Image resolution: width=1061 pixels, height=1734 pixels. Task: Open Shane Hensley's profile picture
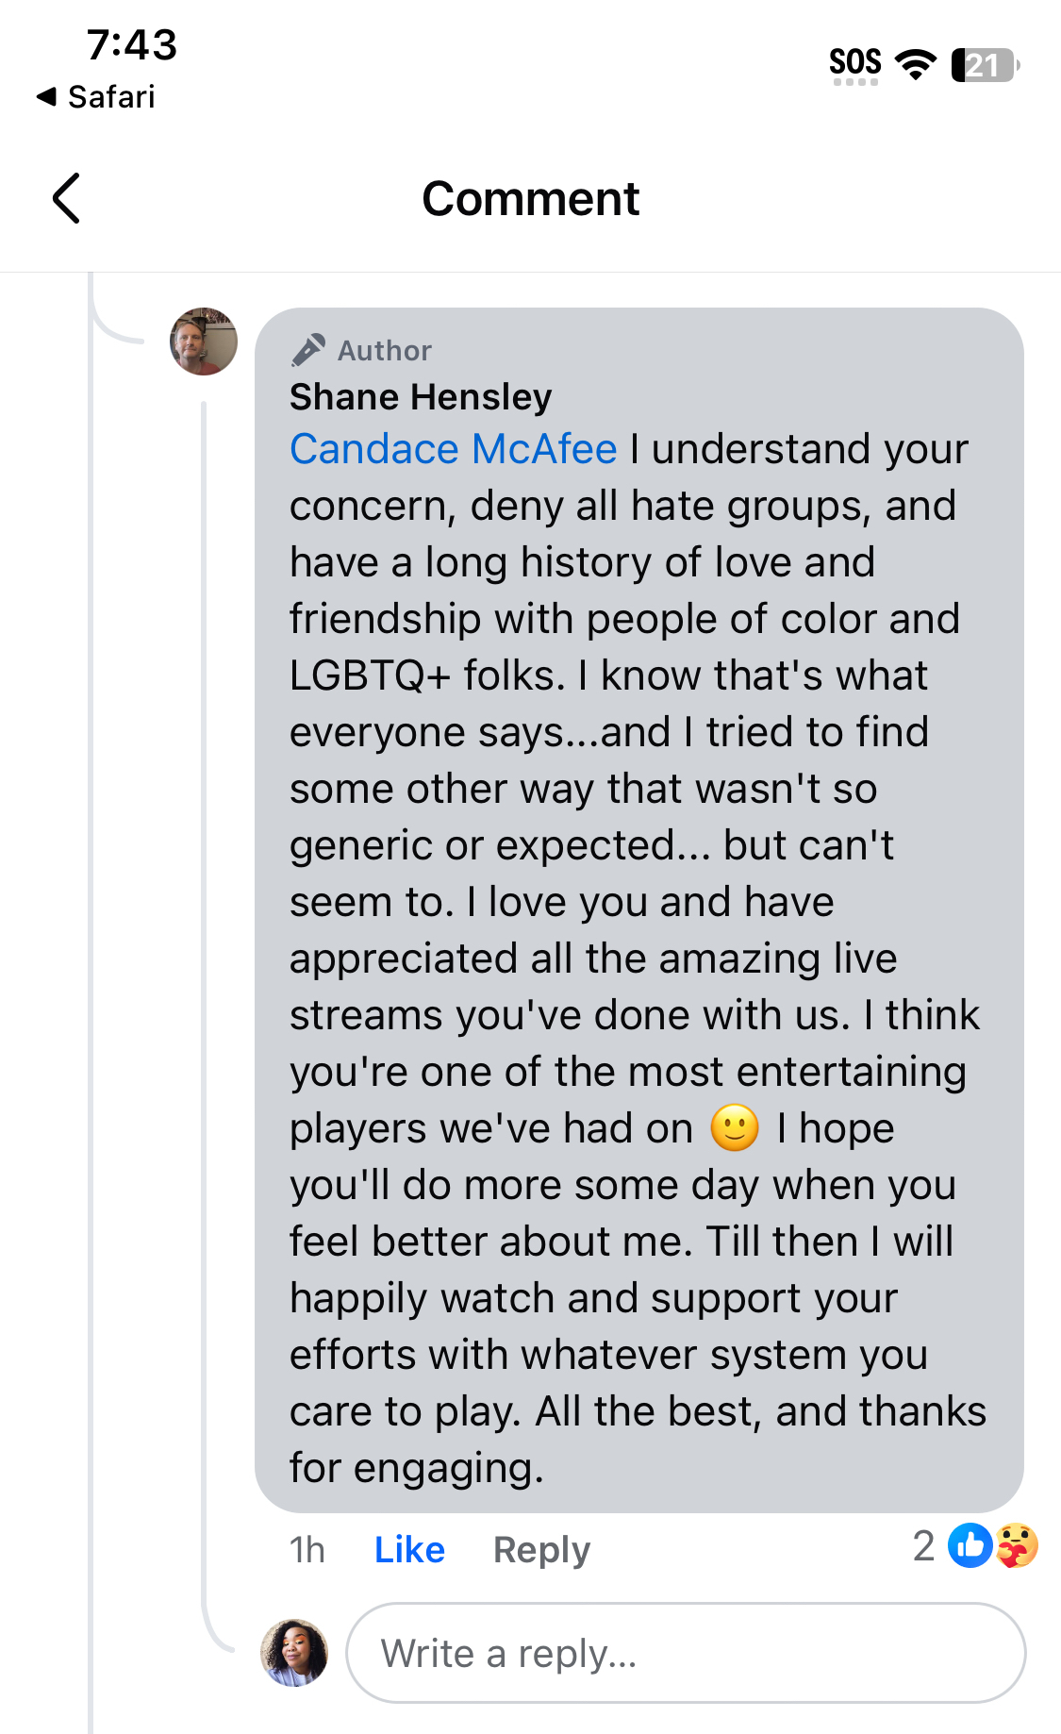(204, 342)
